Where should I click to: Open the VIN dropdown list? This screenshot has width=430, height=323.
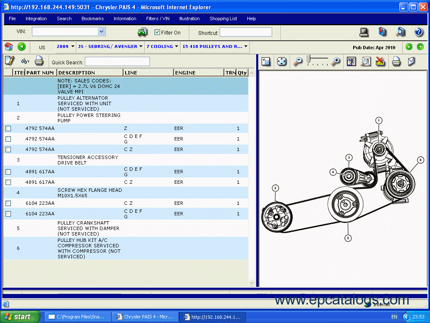102,32
